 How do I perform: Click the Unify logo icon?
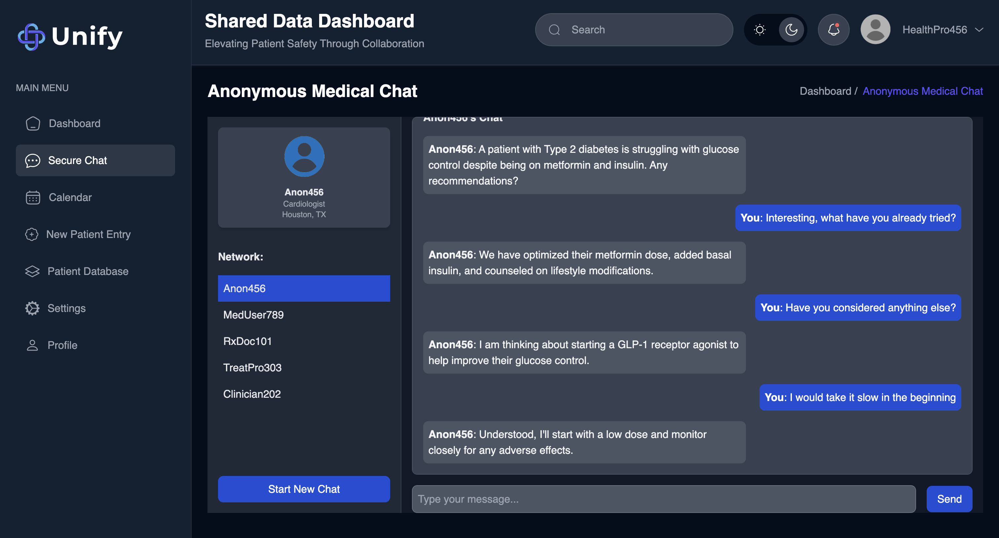point(31,37)
